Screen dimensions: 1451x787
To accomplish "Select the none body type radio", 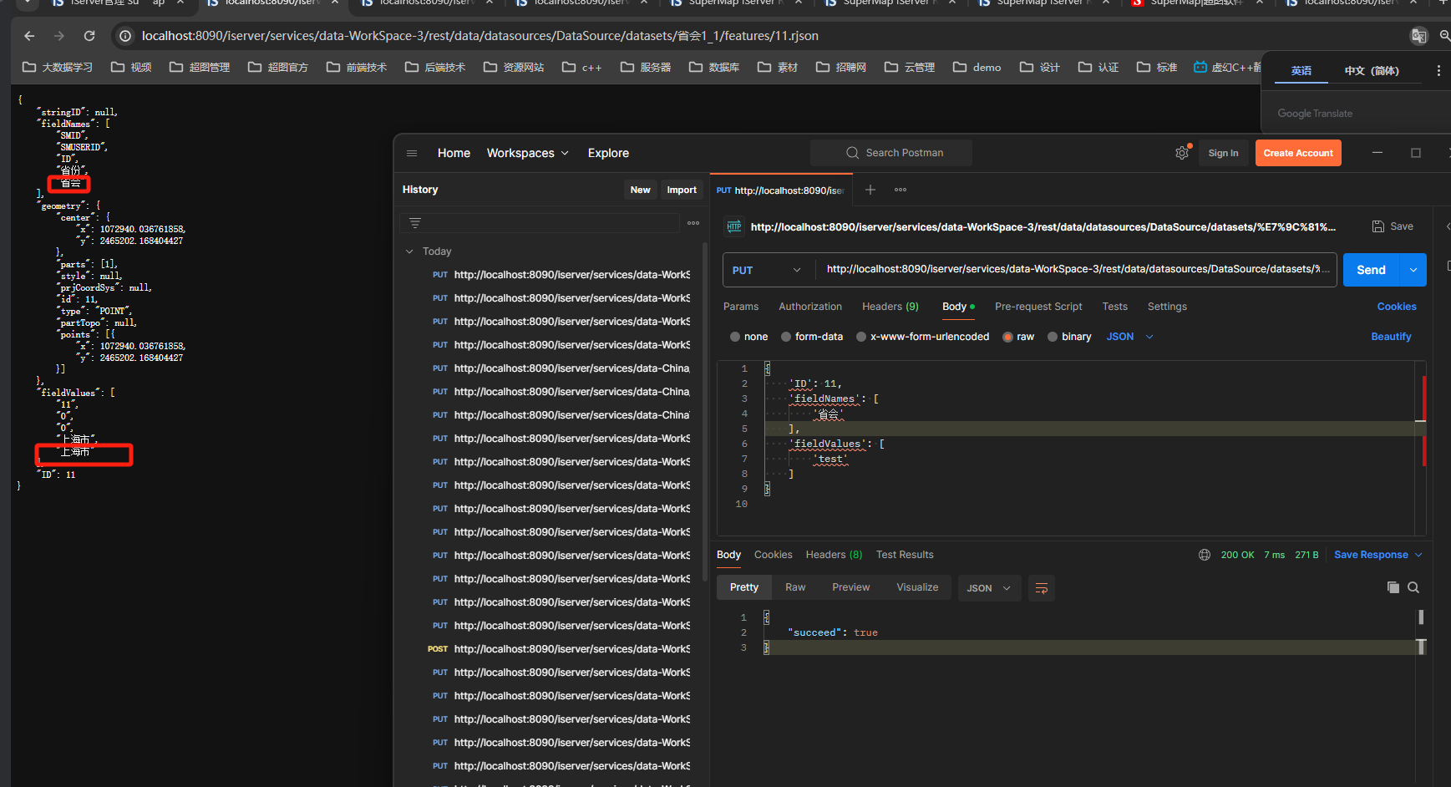I will (x=735, y=337).
